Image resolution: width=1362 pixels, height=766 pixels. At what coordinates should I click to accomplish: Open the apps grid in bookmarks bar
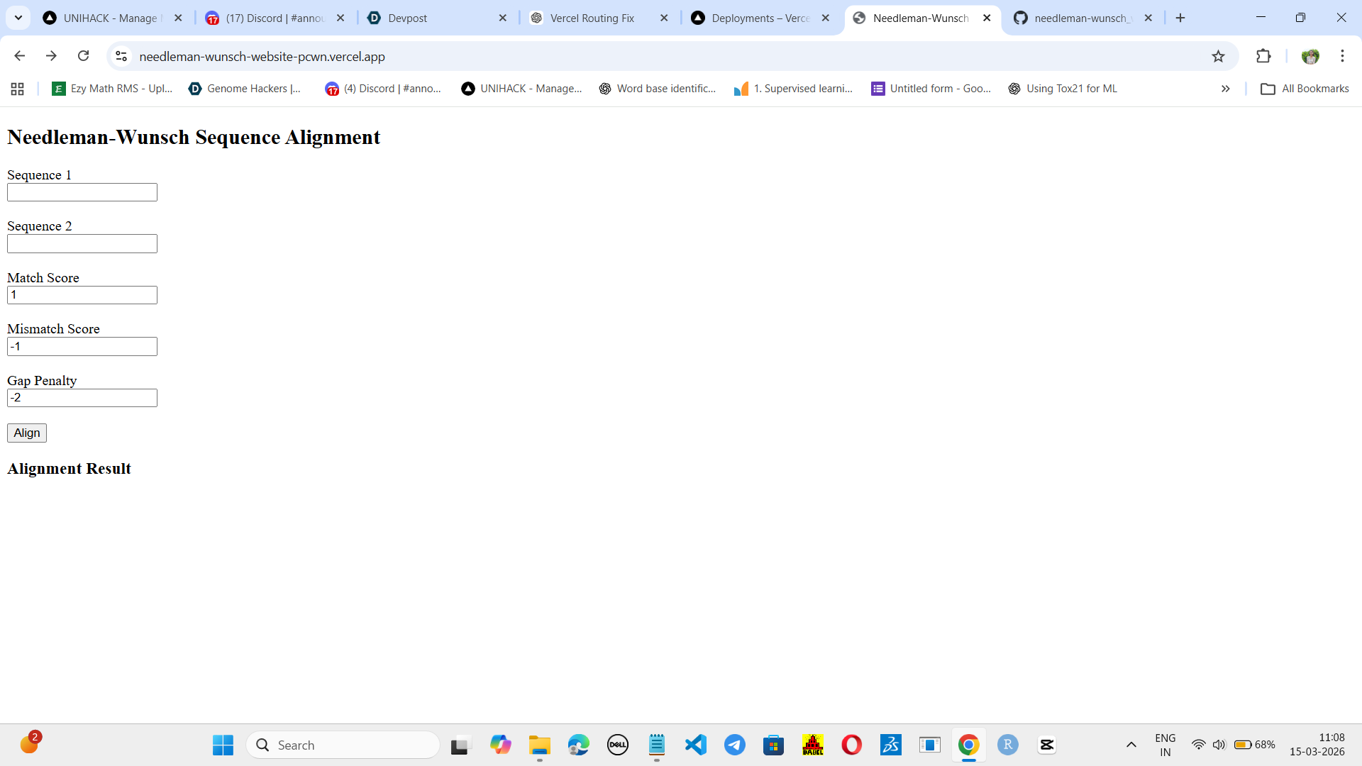click(18, 89)
